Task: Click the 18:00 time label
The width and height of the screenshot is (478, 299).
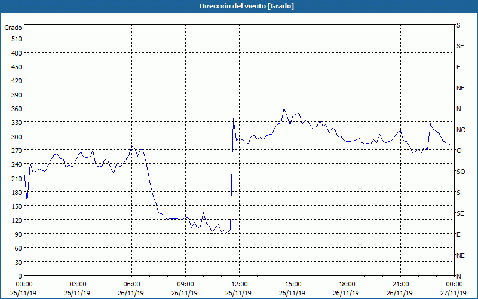Action: point(347,285)
